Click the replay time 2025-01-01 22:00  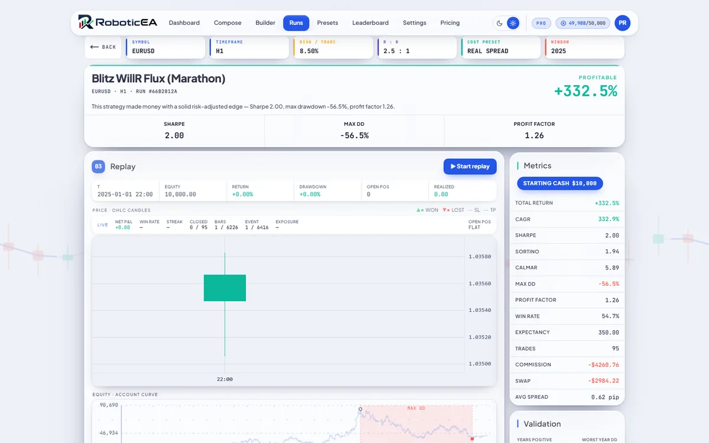pos(125,194)
